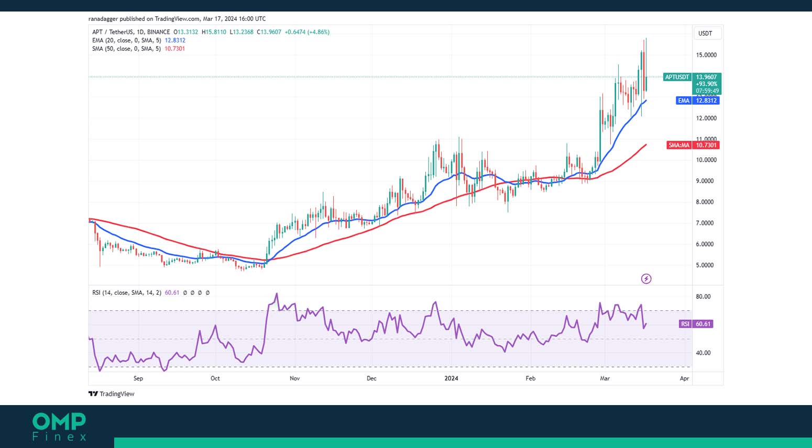Image resolution: width=812 pixels, height=448 pixels.
Task: Click the TradingView logo below the chart
Action: coord(112,394)
